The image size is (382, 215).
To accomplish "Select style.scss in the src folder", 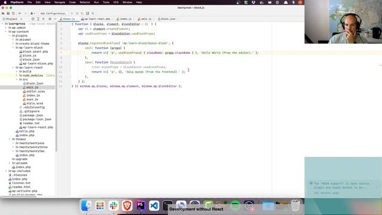I will (x=33, y=103).
